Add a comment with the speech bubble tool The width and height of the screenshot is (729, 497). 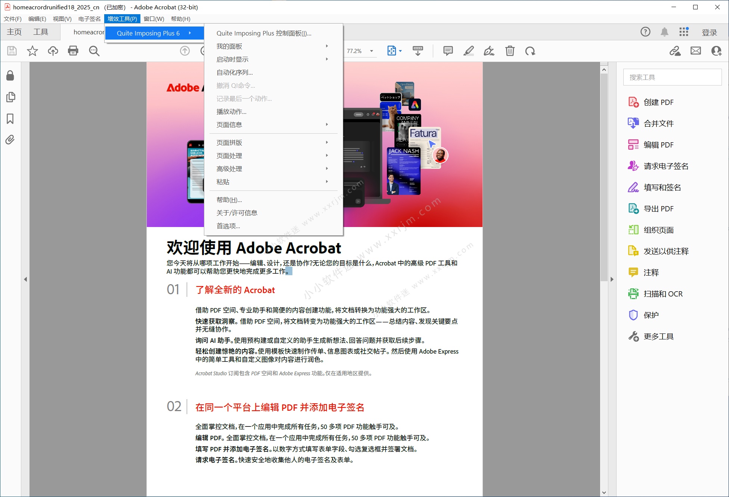coord(447,51)
